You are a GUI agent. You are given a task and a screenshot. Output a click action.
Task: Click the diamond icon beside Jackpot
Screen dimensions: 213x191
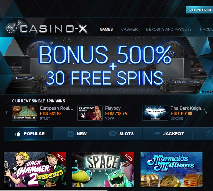point(157,133)
